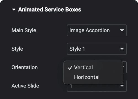This screenshot has width=138, height=99.
Task: Click the Orientation dropdown edge behind the popup
Action: (x=125, y=67)
